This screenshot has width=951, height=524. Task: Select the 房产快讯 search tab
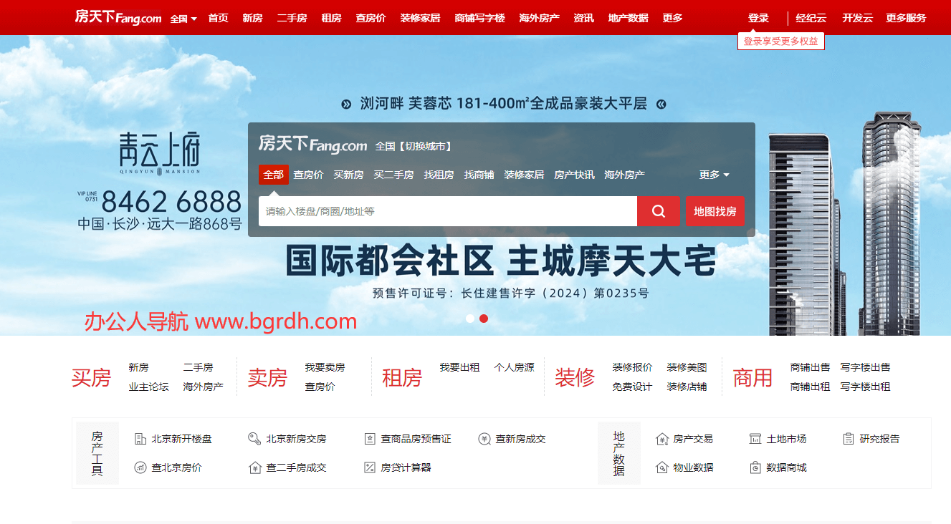tap(574, 175)
